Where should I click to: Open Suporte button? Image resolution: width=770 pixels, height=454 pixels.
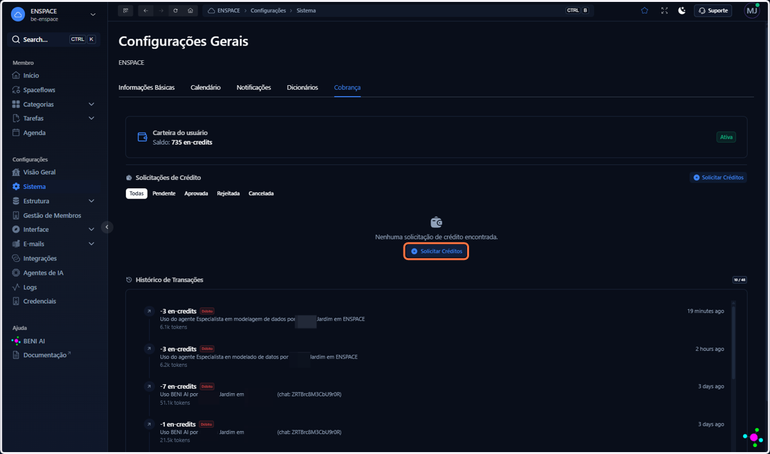click(x=713, y=11)
